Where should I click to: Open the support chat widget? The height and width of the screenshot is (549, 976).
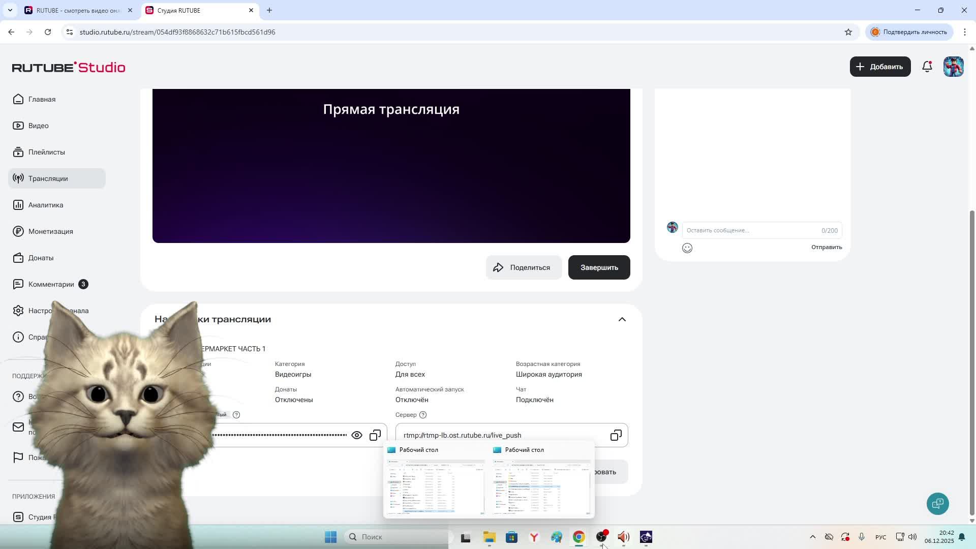tap(937, 503)
